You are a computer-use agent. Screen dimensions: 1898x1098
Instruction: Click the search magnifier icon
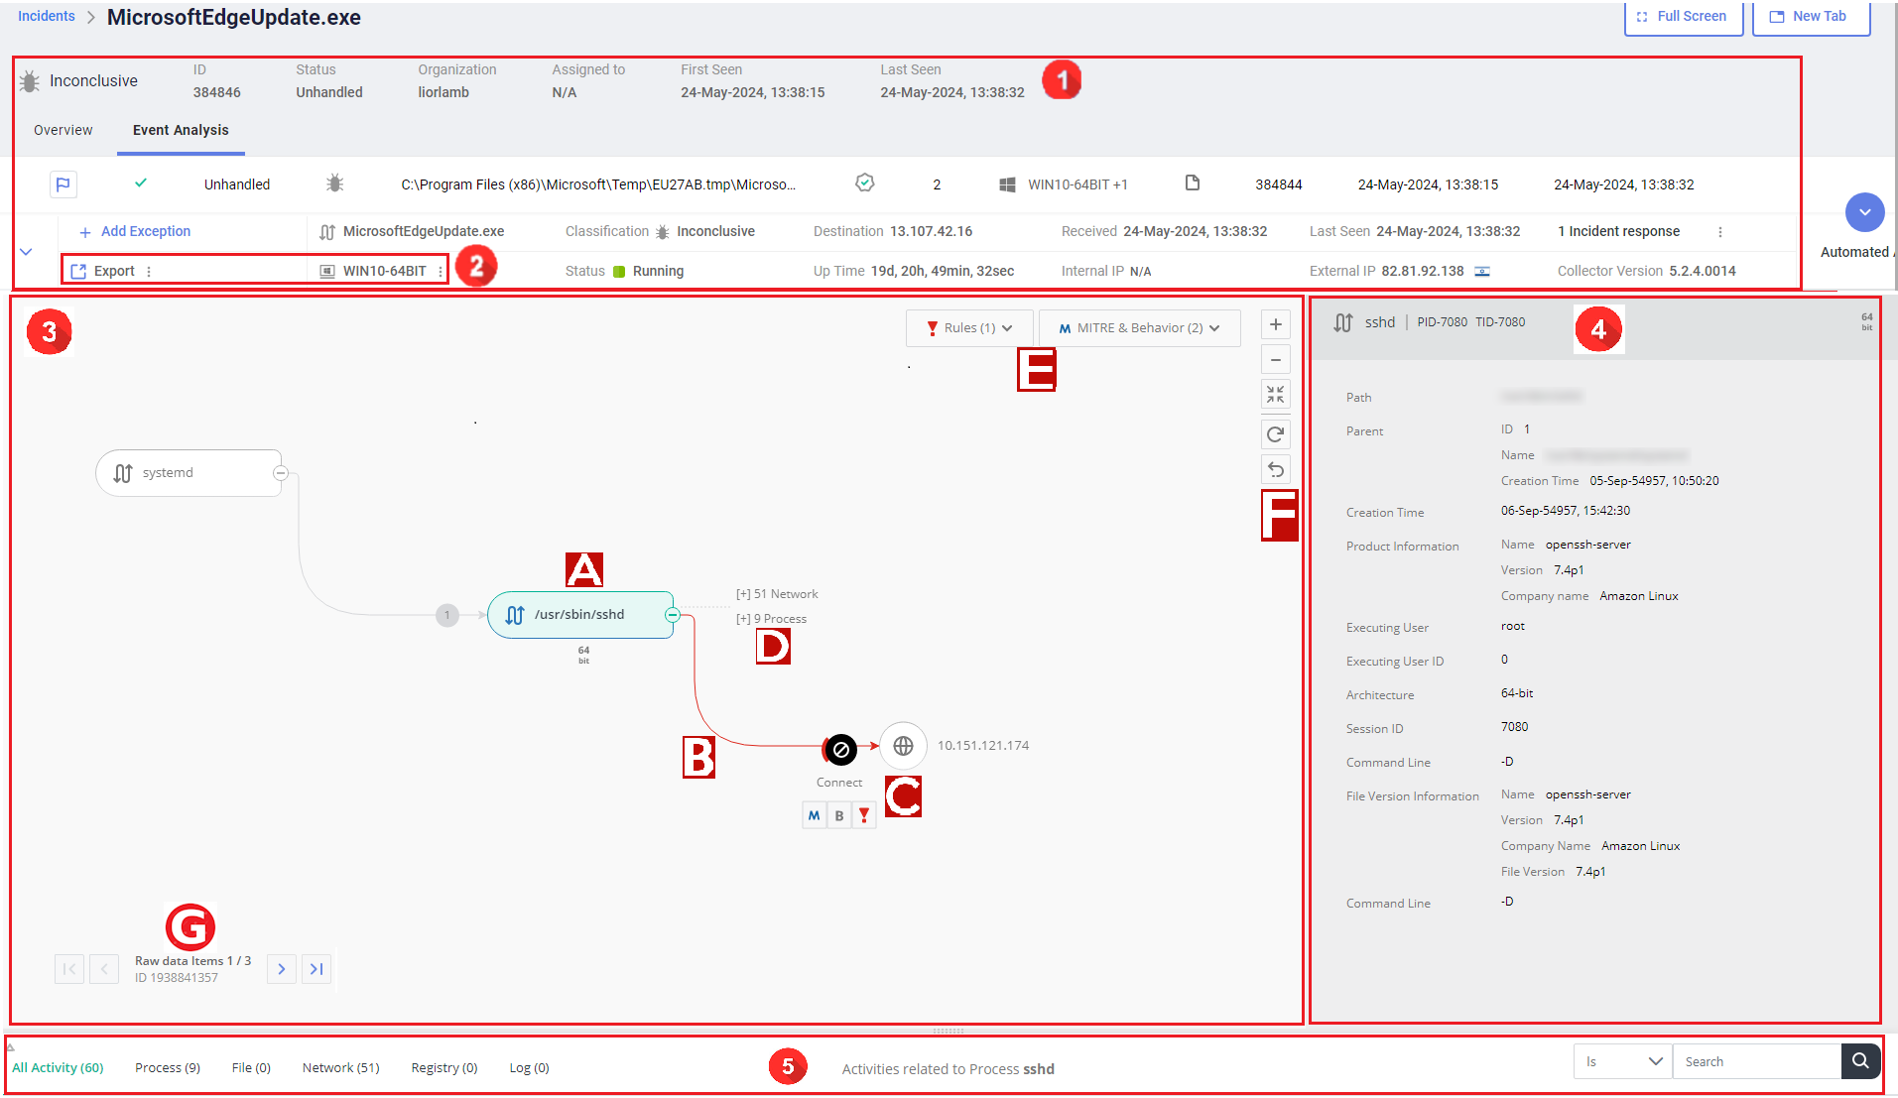click(1861, 1060)
